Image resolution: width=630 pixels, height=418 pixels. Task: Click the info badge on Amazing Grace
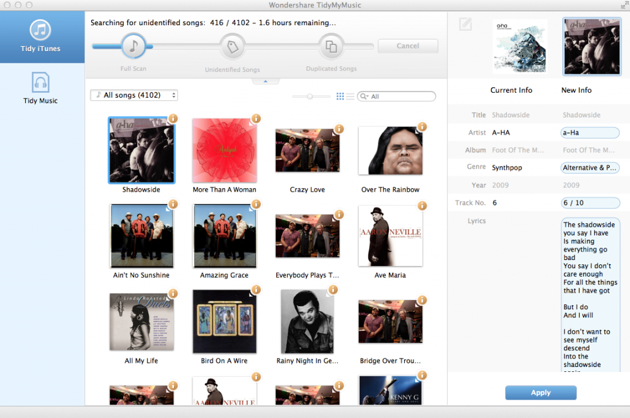pyautogui.click(x=256, y=204)
